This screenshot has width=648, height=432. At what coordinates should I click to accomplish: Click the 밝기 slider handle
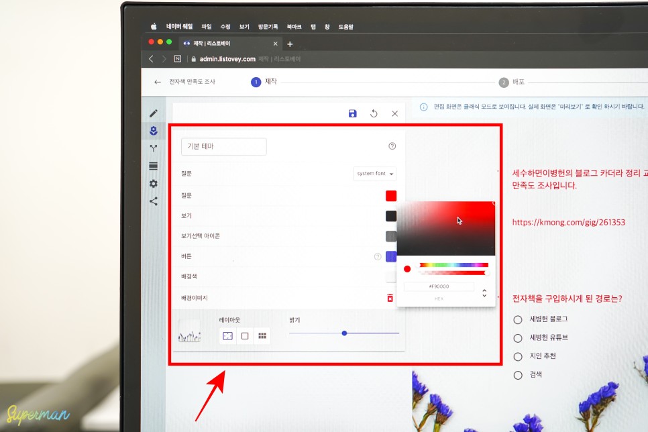[x=344, y=333]
